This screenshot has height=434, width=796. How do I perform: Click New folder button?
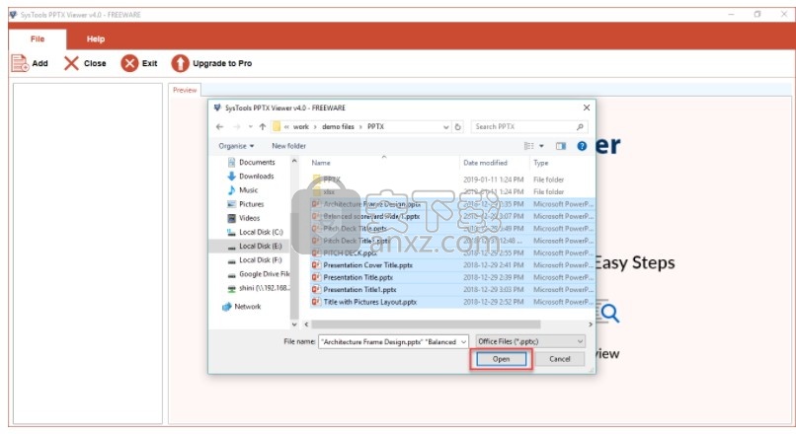288,146
